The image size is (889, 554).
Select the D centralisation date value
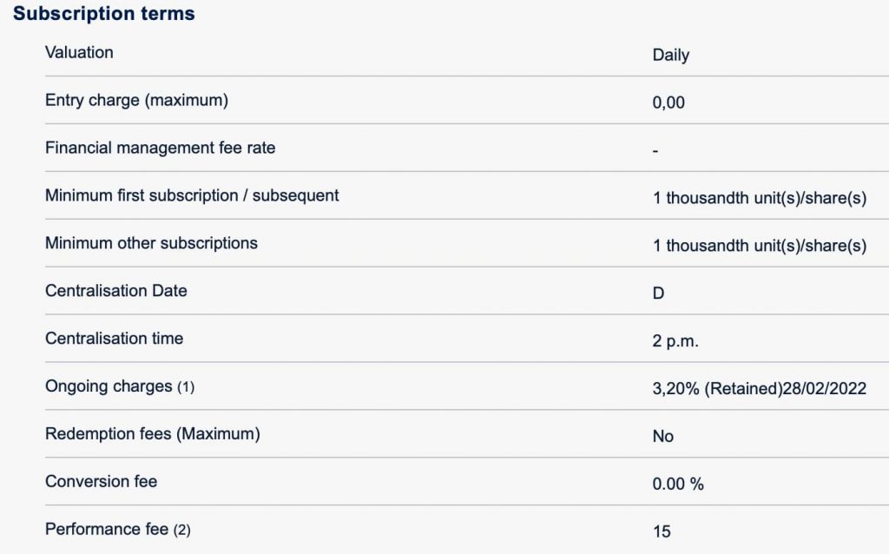pyautogui.click(x=658, y=293)
